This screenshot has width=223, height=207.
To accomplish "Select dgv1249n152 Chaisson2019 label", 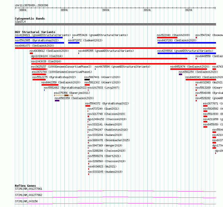I will click(x=107, y=119).
